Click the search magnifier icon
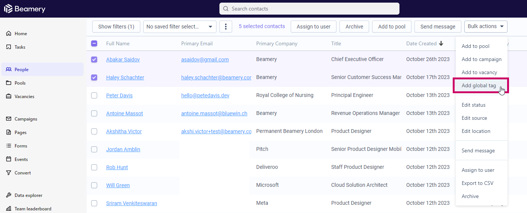This screenshot has width=527, height=213. (226, 9)
